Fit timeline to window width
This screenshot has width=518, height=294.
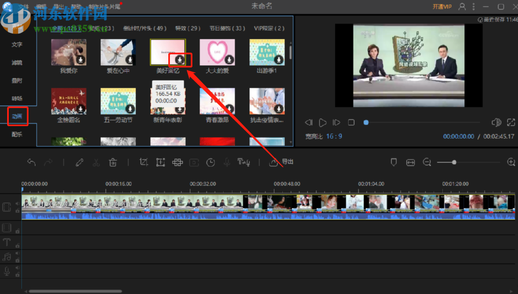[x=411, y=162]
